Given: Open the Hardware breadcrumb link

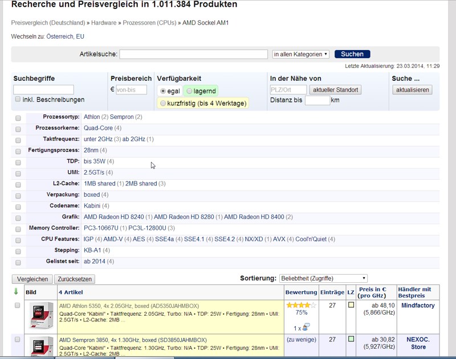Looking at the screenshot, I should [104, 23].
